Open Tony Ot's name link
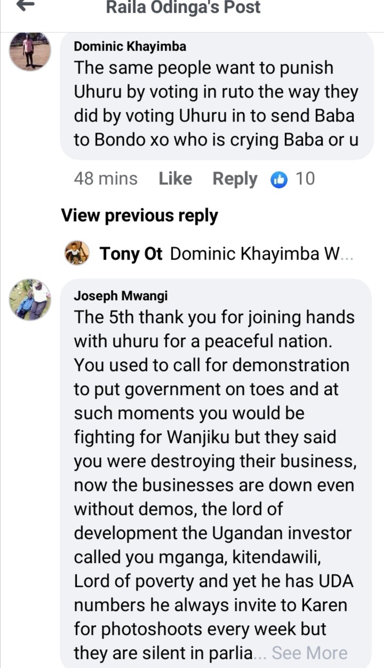384x668 pixels. point(131,254)
